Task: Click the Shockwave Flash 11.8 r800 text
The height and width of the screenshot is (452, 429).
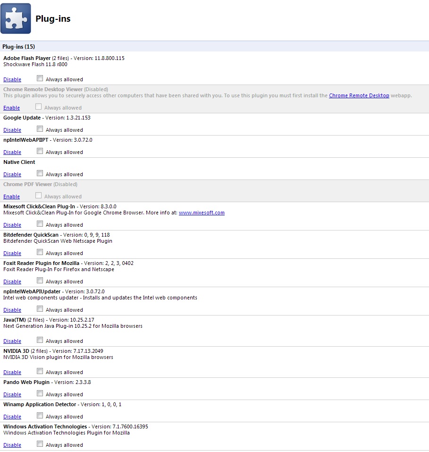Action: pos(35,64)
